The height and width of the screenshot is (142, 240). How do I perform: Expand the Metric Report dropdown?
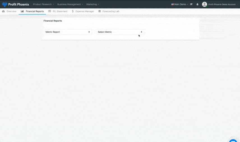coord(68,32)
